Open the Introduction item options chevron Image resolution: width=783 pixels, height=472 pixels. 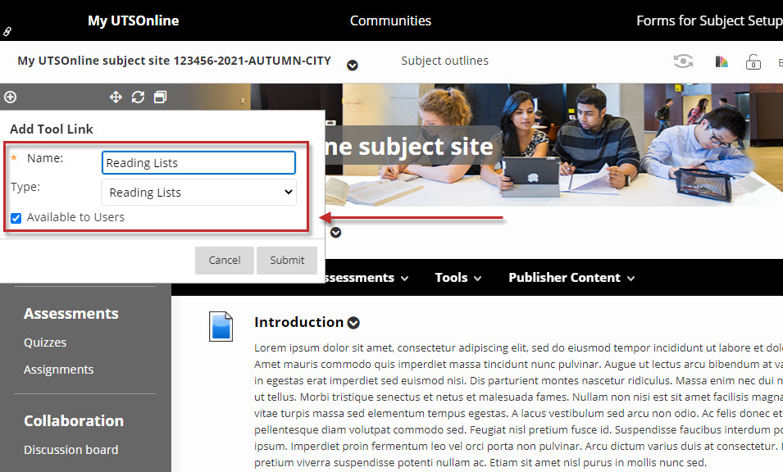coord(353,323)
